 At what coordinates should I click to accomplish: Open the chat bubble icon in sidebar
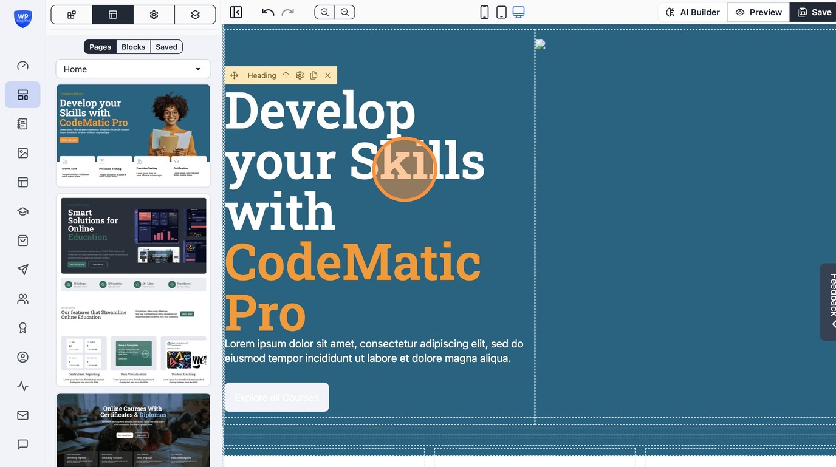pos(22,445)
